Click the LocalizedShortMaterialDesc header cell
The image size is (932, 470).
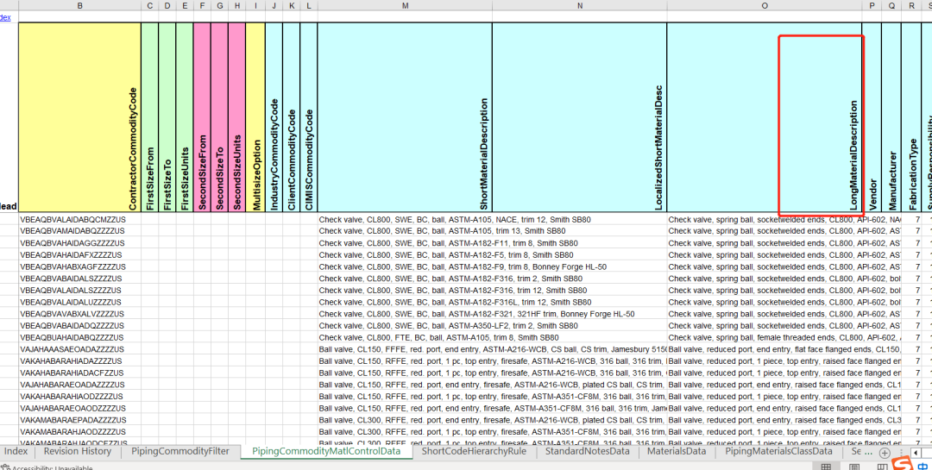(x=580, y=117)
